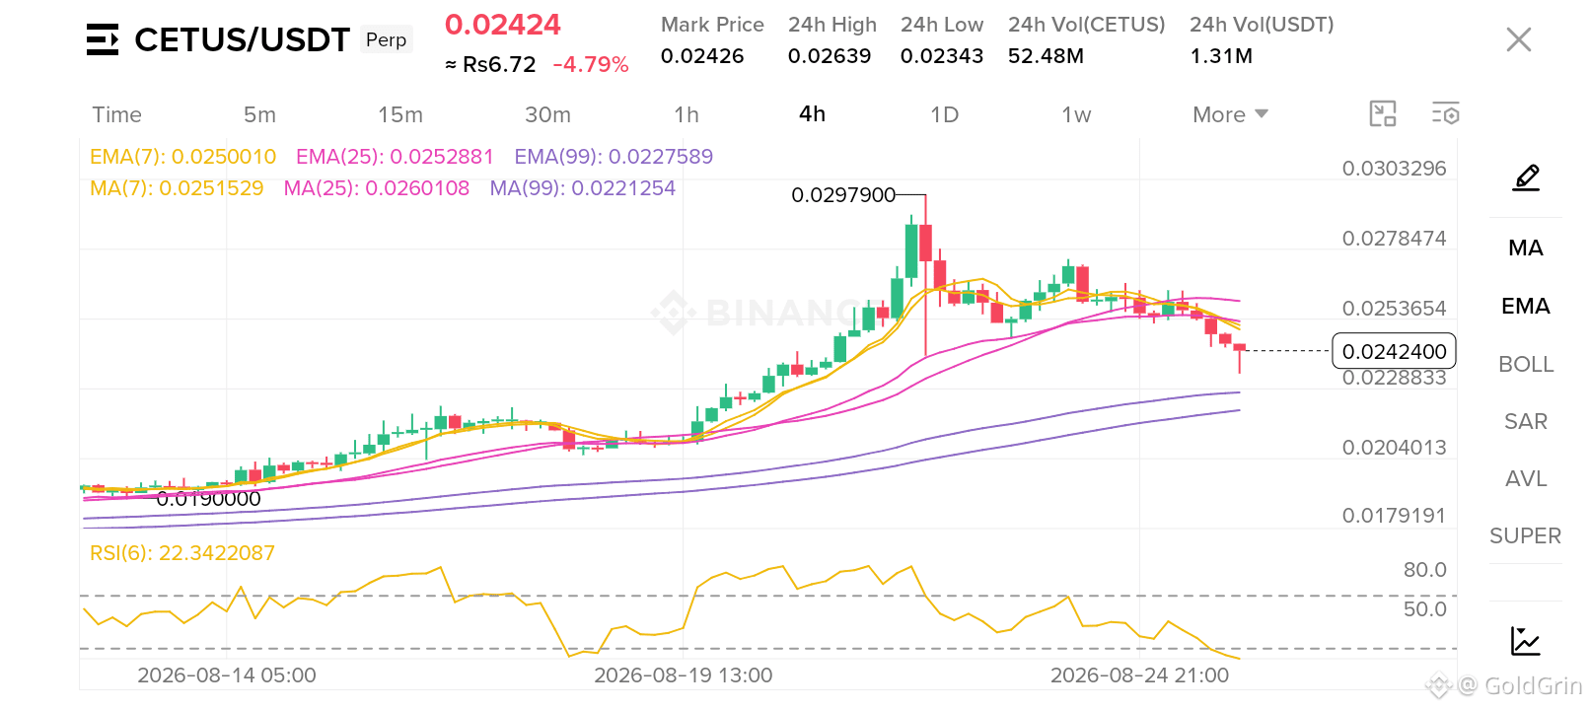Click the EMA(25) legend value
The width and height of the screenshot is (1590, 710).
tap(395, 156)
